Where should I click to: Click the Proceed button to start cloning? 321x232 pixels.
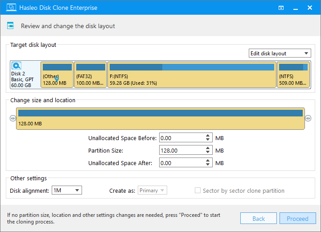pyautogui.click(x=298, y=218)
